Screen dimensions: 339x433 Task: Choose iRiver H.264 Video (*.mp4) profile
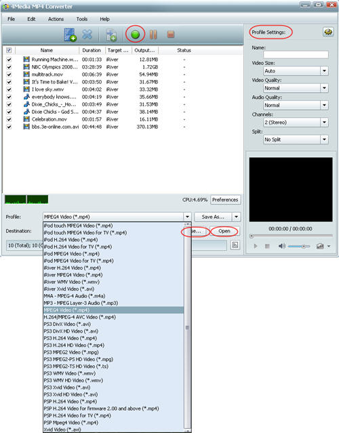(113, 268)
